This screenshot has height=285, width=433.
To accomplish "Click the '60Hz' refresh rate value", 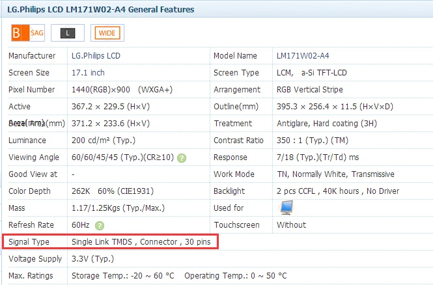I will pyautogui.click(x=81, y=225).
